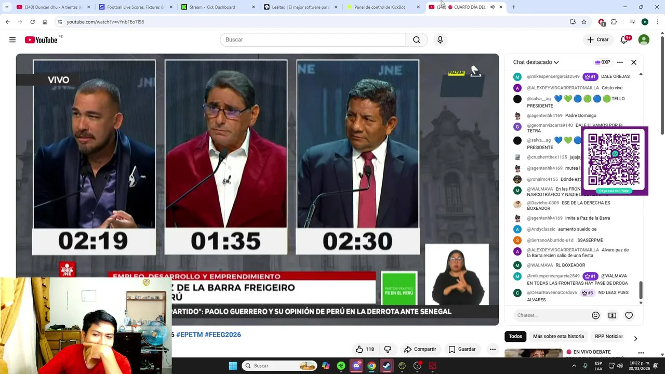Send a Super Chat dollar icon
The height and width of the screenshot is (374, 665).
[x=612, y=315]
